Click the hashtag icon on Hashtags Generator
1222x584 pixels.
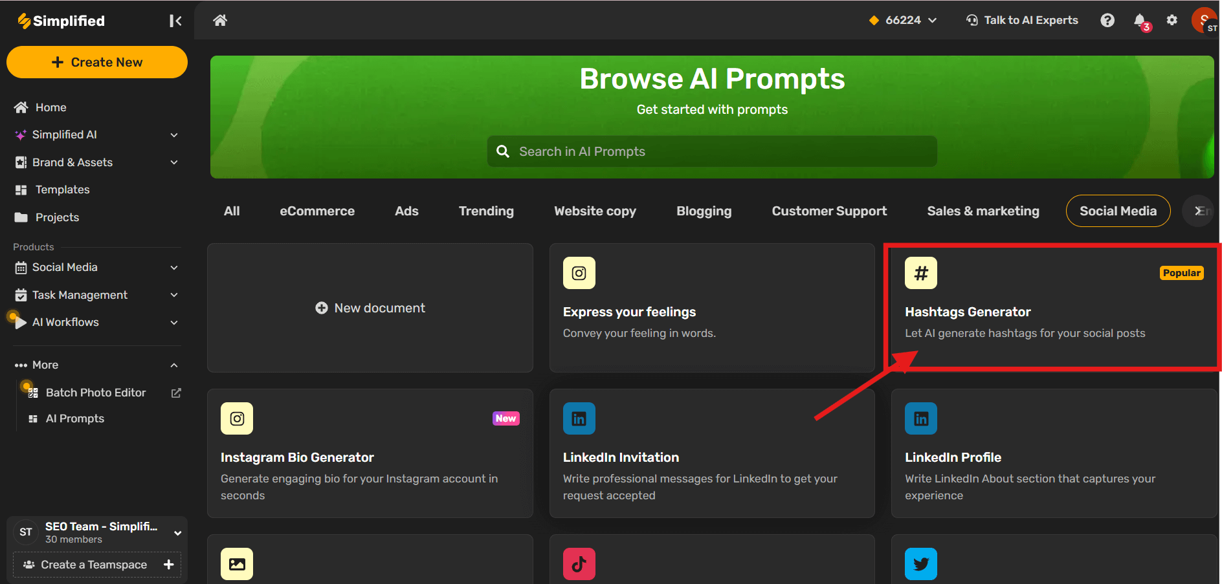pyautogui.click(x=921, y=273)
